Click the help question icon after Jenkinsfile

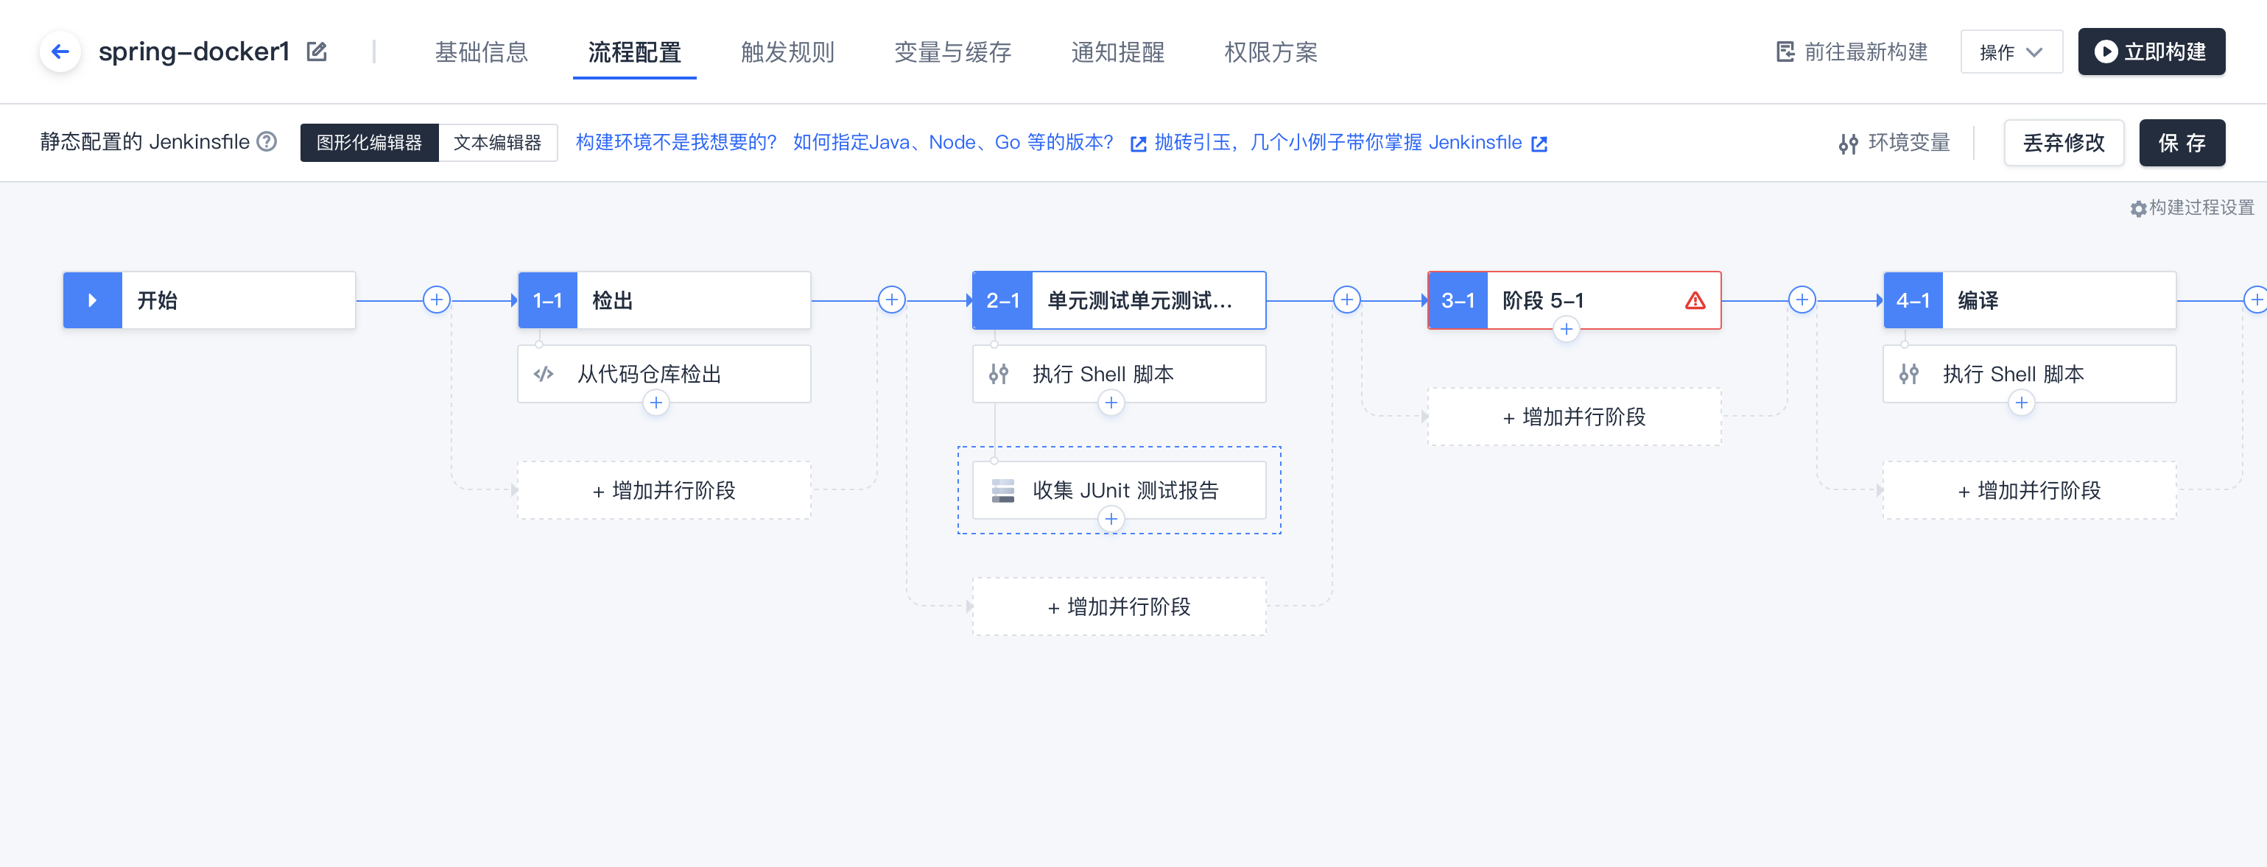pyautogui.click(x=266, y=141)
